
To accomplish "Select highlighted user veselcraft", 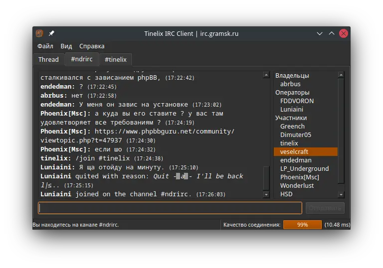I will (306, 151).
